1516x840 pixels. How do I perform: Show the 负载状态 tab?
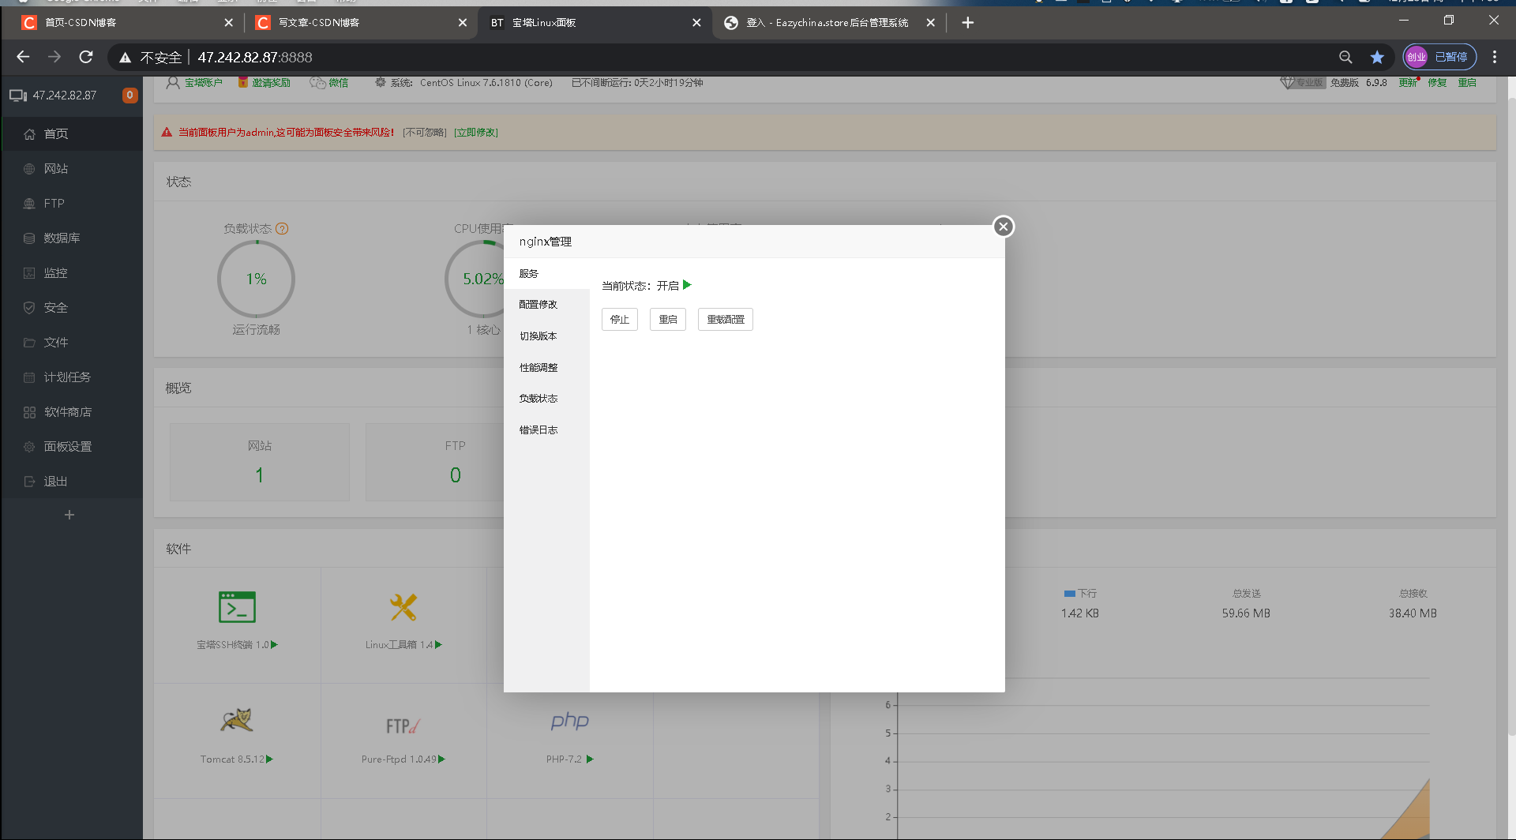tap(546, 399)
